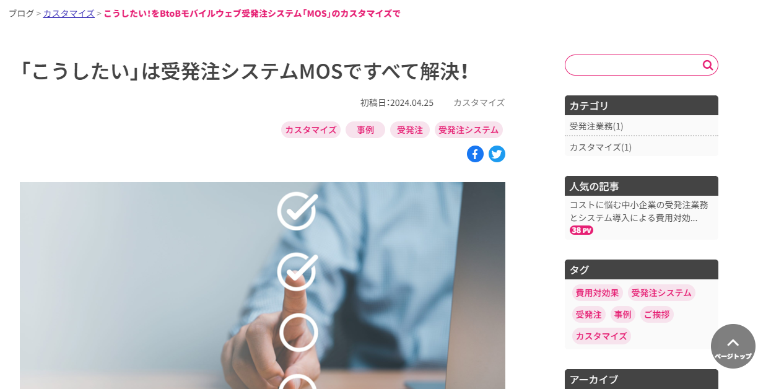Viewport: 758px width, 389px height.
Task: Open the 受発注業務(1) category
Action: pyautogui.click(x=596, y=126)
